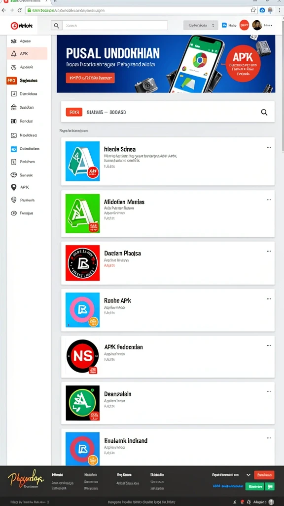This screenshot has height=506, width=284.
Task: Click the blue-green A thumbnail of hlanla Sdnea
Action: (x=82, y=161)
